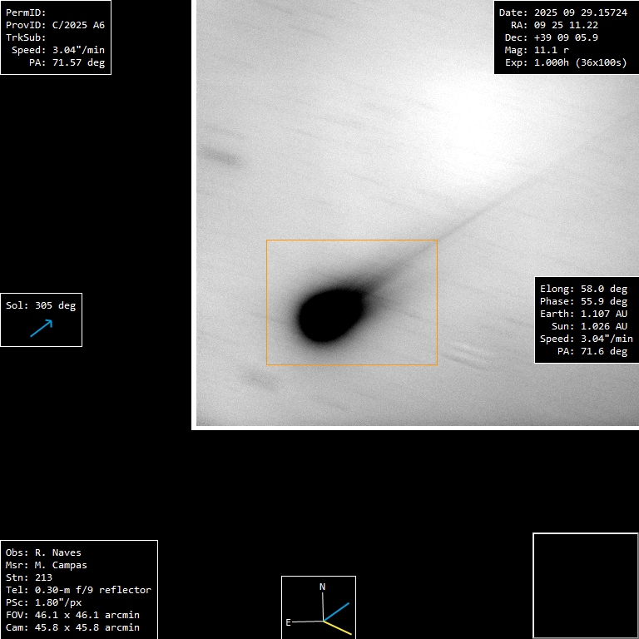Click the Sol: 305 deg label
639x639 pixels.
click(x=41, y=305)
